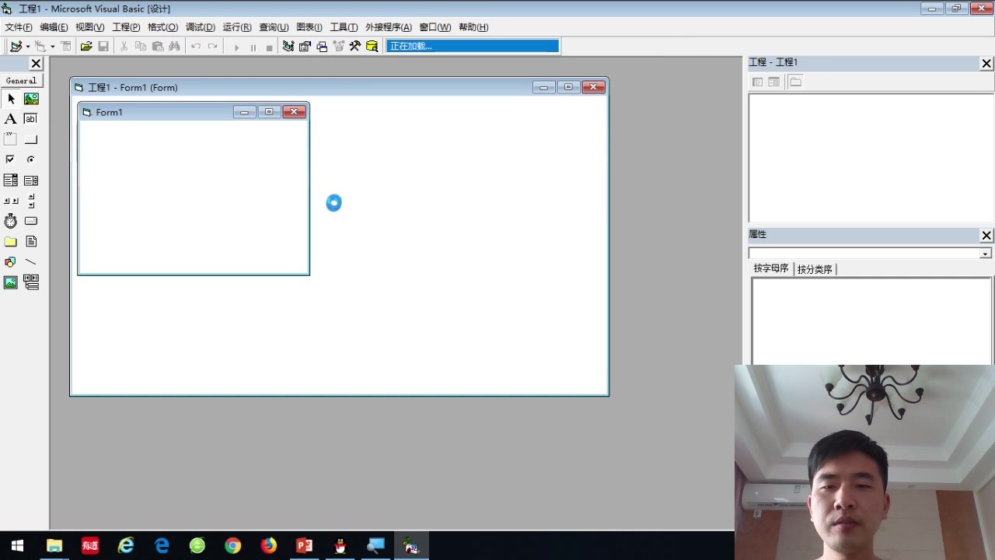Viewport: 995px width, 560px height.
Task: Click the Redo toolbar icon
Action: coord(212,47)
